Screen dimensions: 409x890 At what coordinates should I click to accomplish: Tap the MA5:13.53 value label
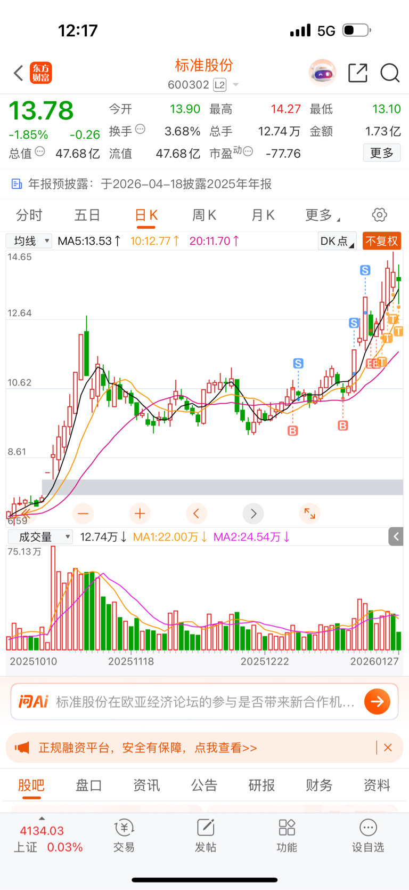[x=89, y=241]
